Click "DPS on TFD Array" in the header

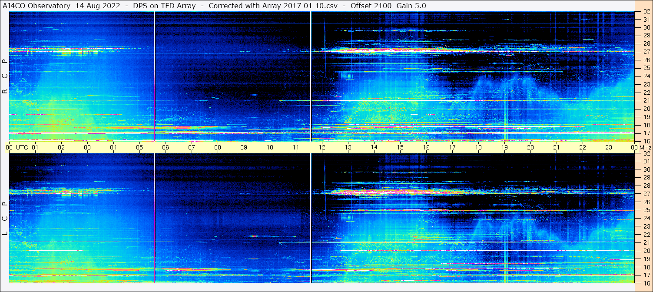pos(164,6)
